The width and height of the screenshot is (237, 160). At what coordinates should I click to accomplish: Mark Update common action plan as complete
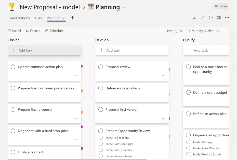13,67
